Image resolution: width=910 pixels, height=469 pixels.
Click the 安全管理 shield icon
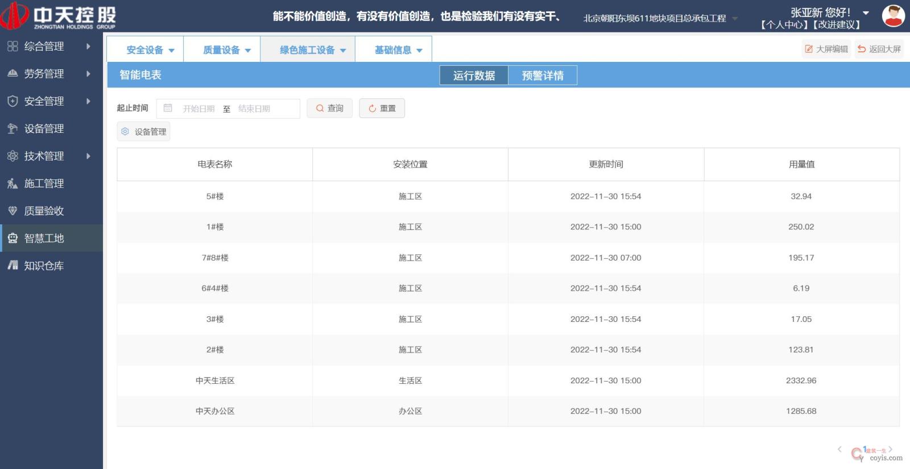(x=13, y=101)
